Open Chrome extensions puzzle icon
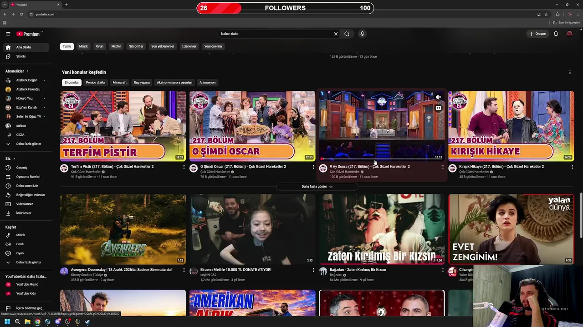Screen dimensions: 583x327 tap(557, 14)
